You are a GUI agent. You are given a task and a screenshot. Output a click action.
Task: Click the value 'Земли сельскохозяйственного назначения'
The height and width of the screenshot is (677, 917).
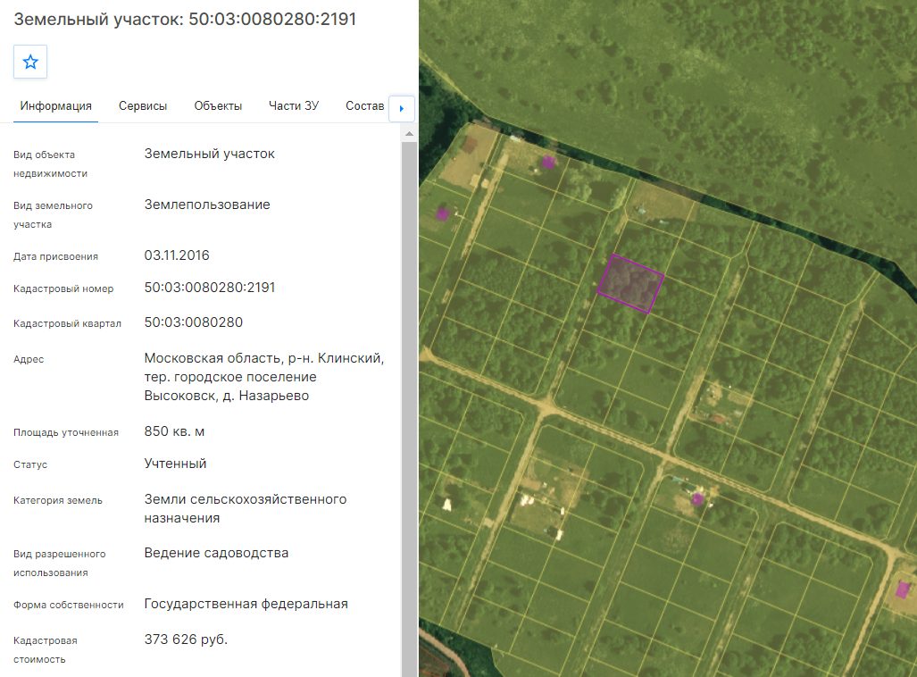(245, 508)
